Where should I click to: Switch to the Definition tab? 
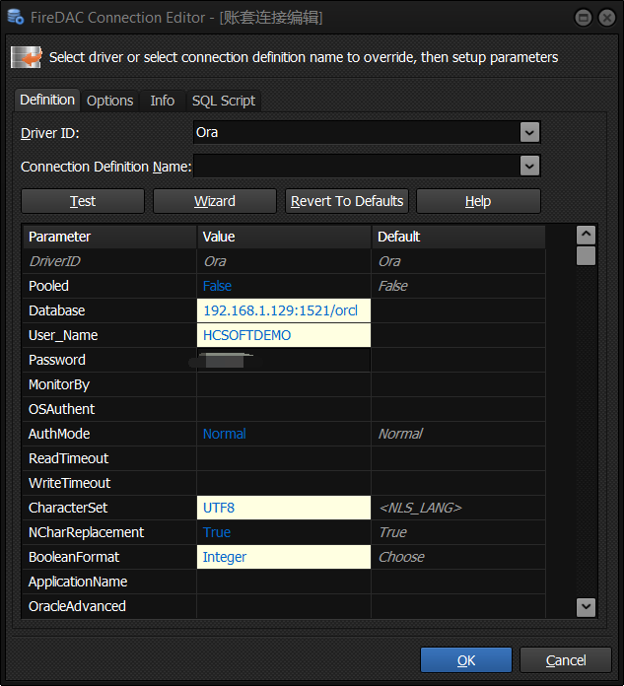pos(47,101)
